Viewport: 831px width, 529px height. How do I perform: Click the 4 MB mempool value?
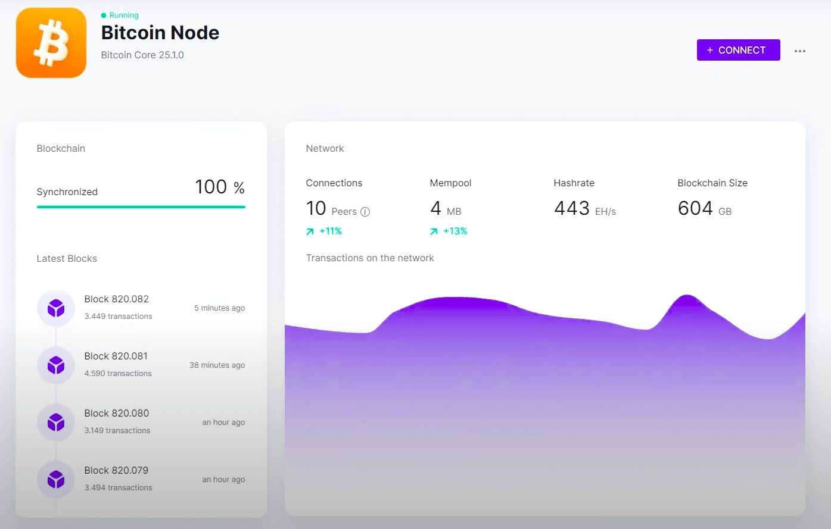446,208
